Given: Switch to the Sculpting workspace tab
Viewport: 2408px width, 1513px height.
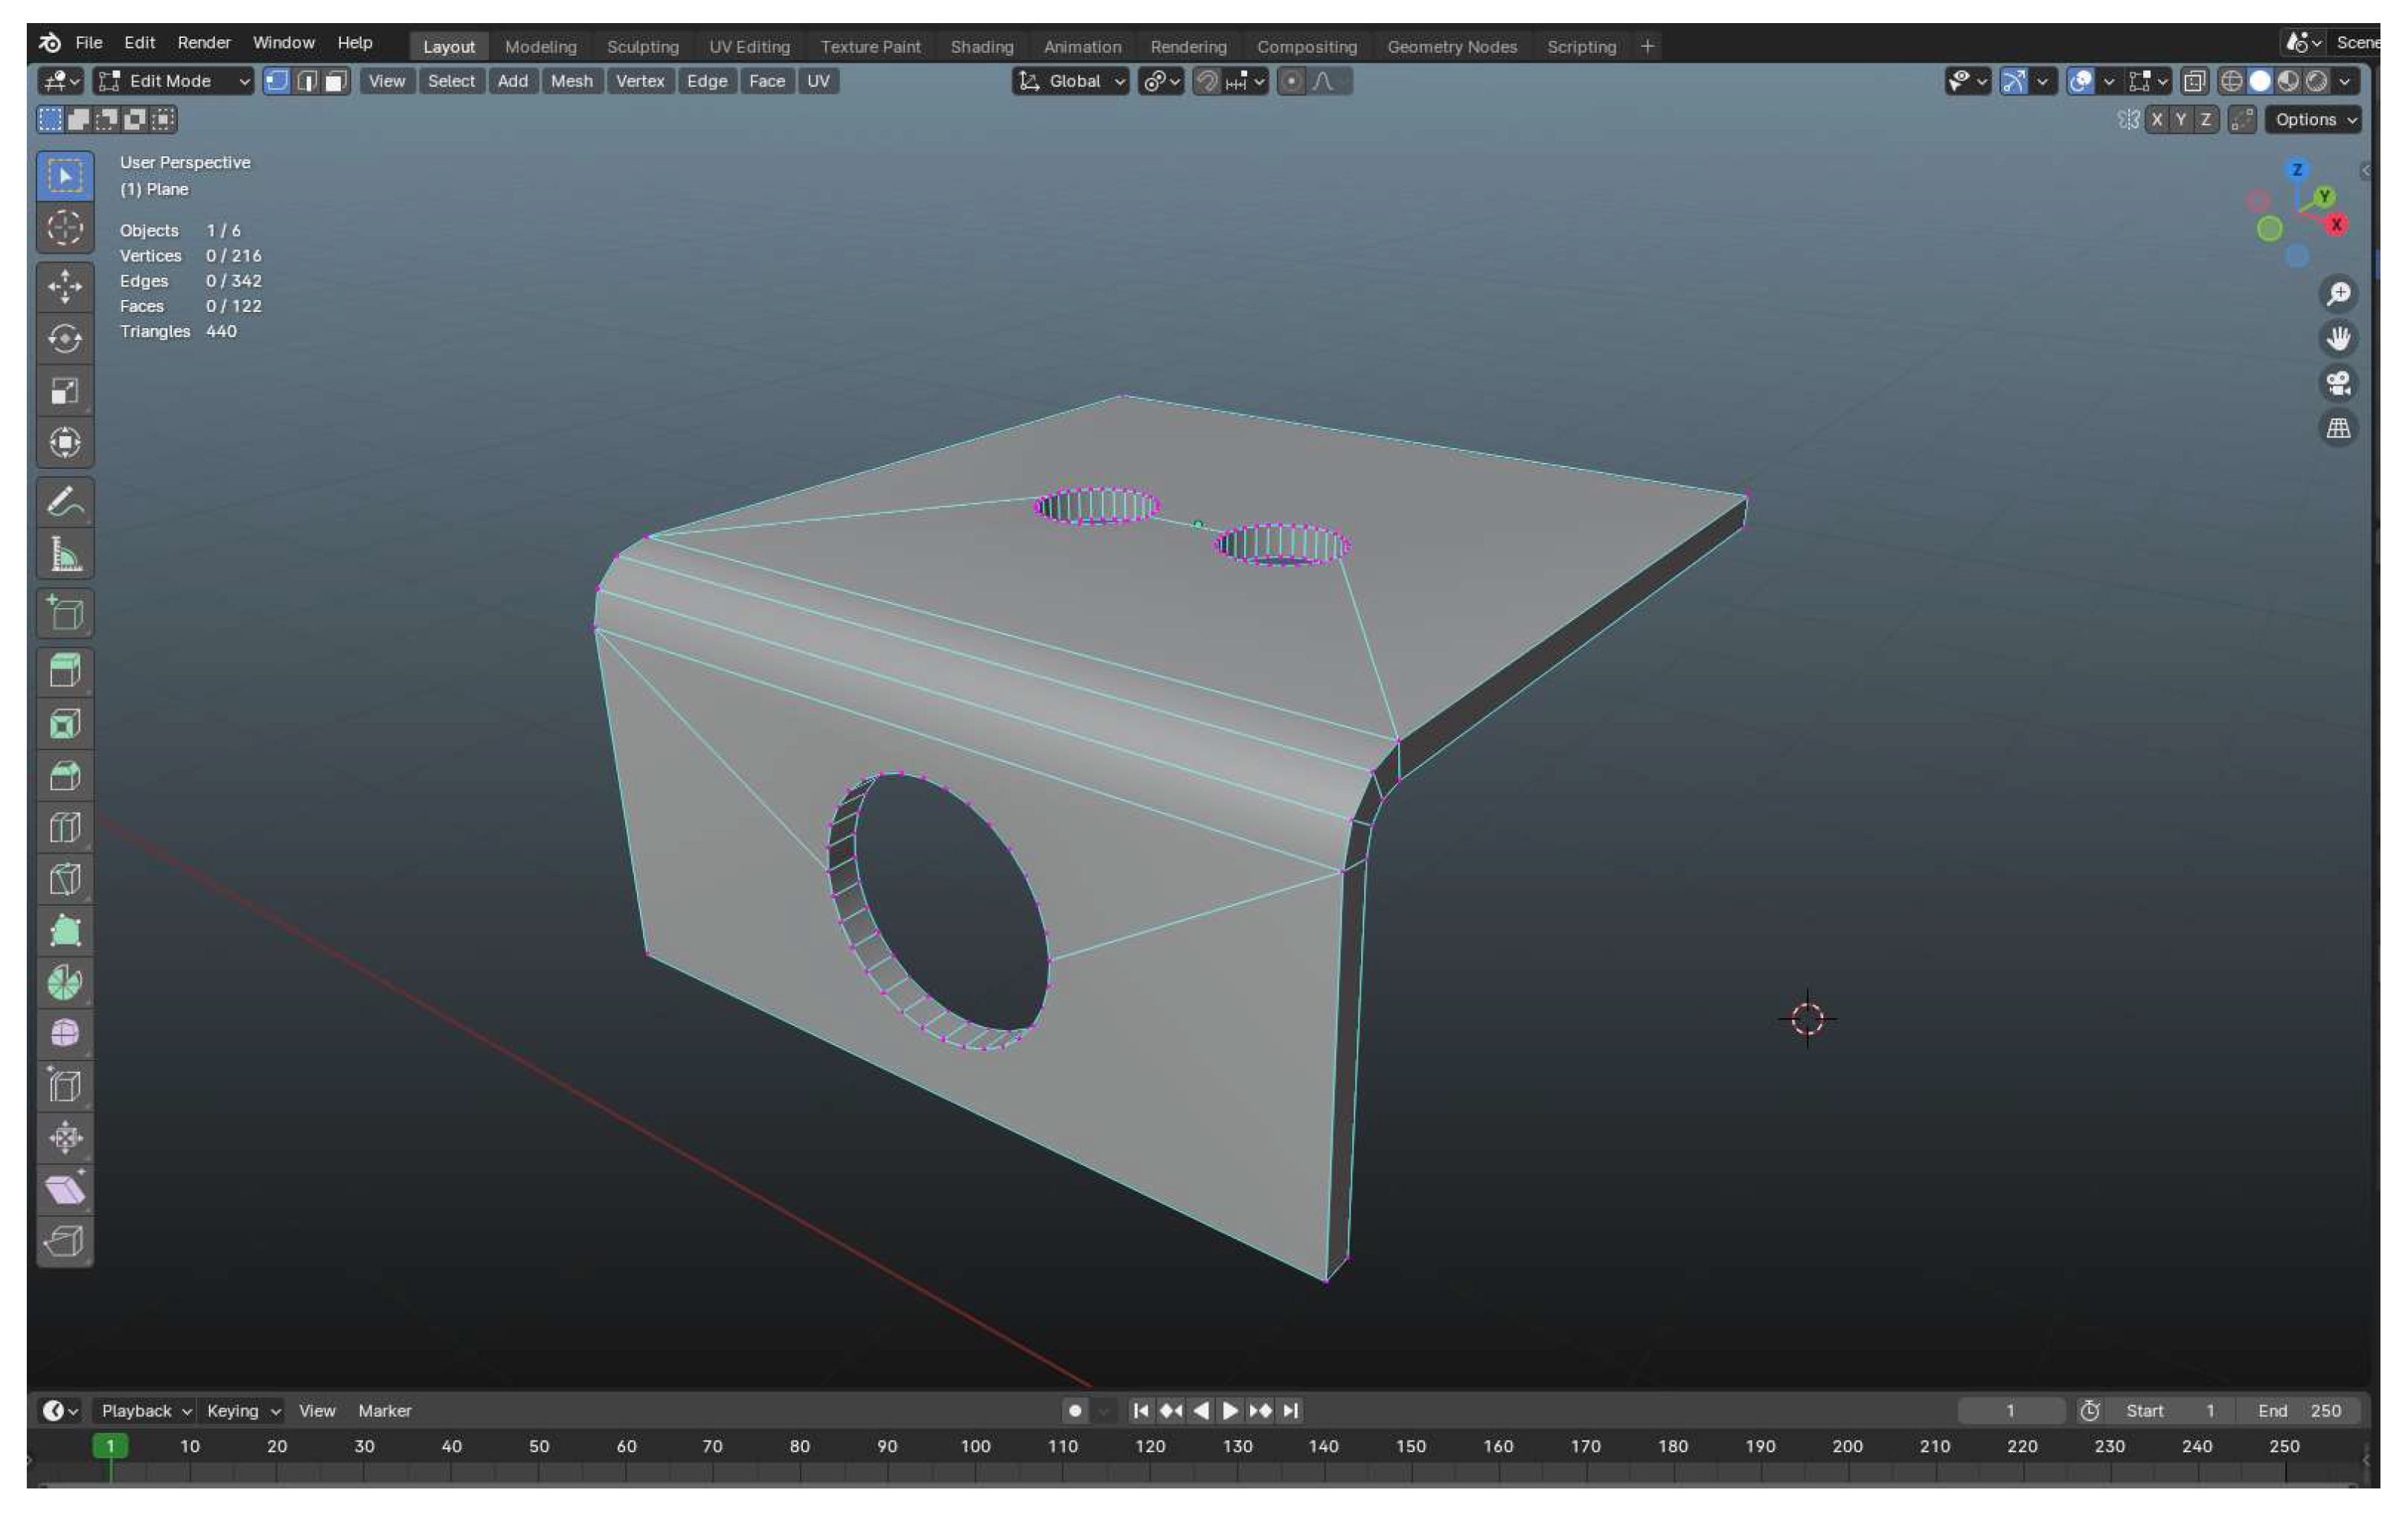Looking at the screenshot, I should coord(642,47).
